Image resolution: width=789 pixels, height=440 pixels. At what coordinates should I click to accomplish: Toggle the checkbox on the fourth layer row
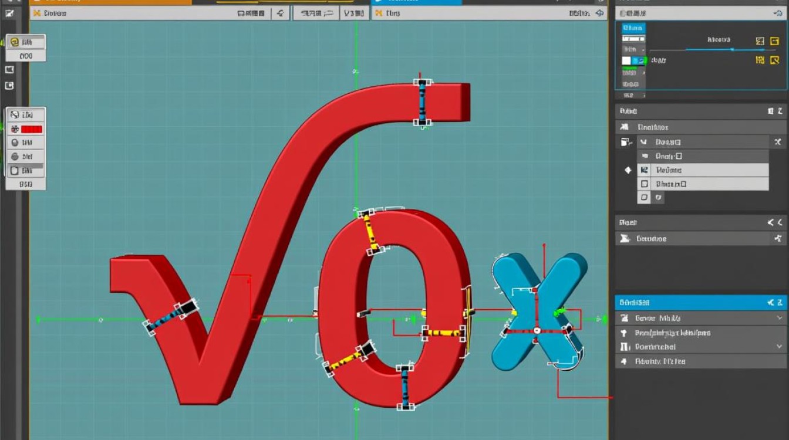(644, 184)
